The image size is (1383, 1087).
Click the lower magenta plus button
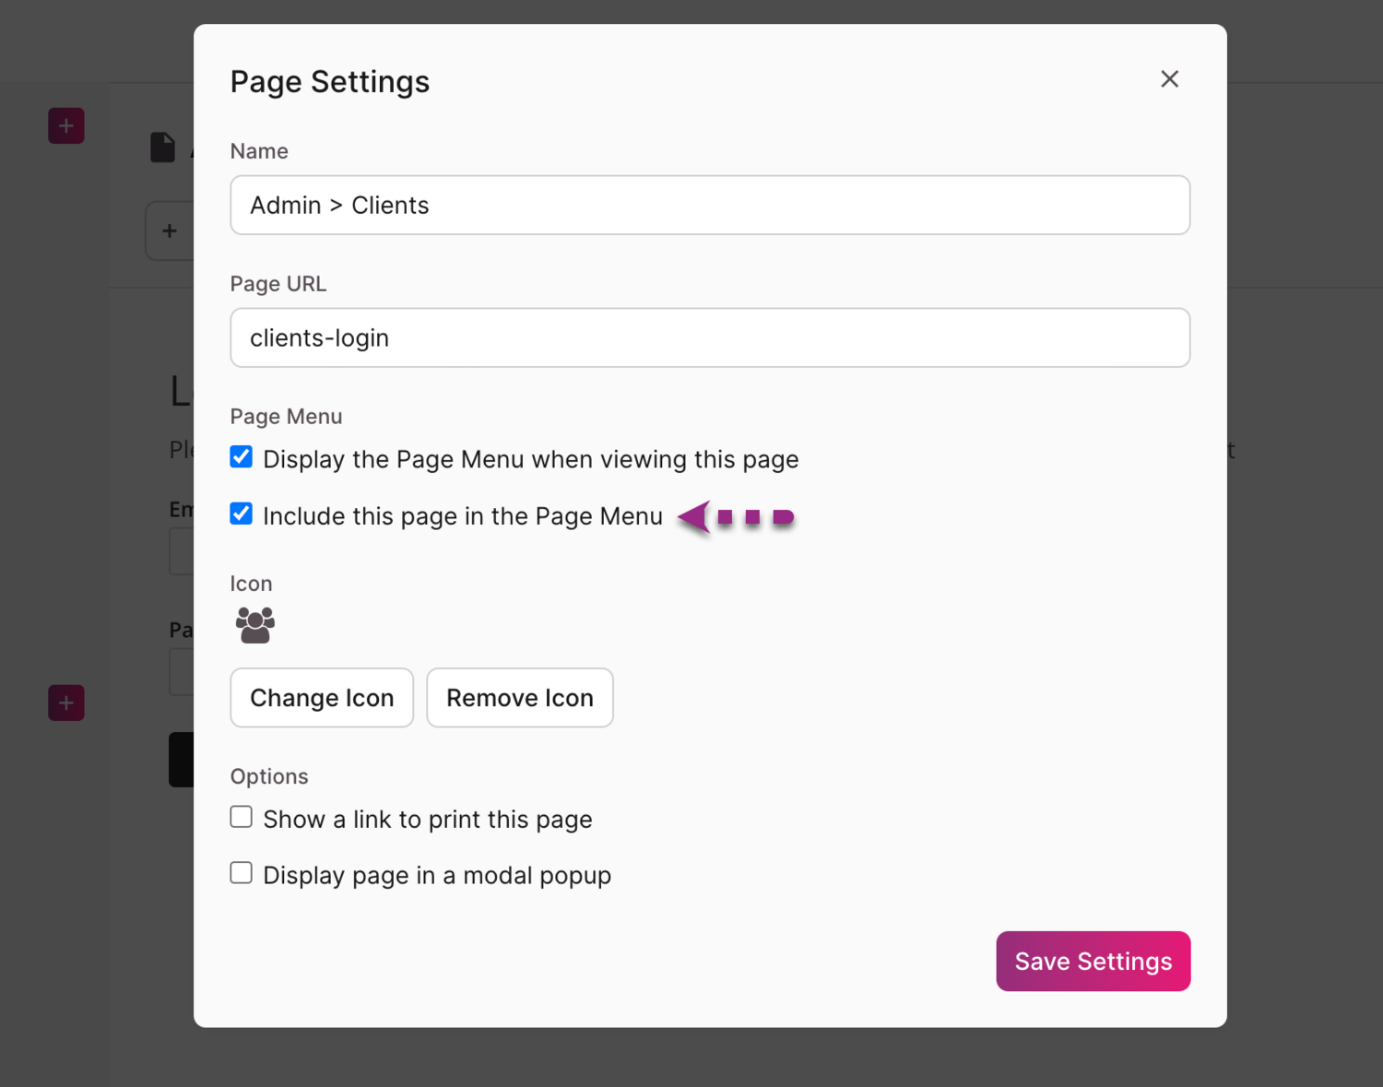click(x=66, y=703)
